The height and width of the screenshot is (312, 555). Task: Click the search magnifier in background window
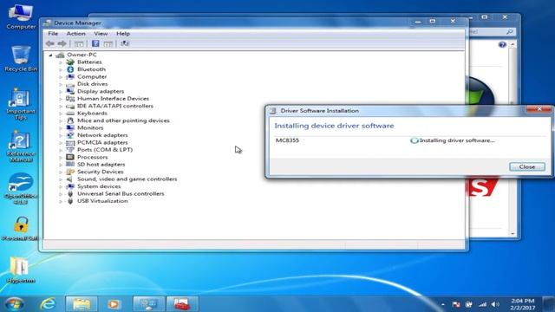click(509, 32)
